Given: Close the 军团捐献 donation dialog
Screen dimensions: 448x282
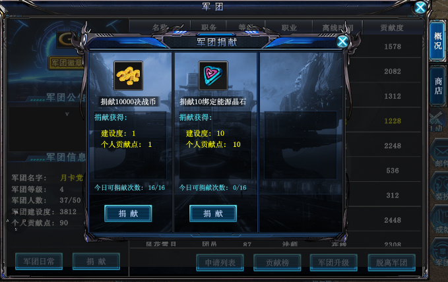Looking at the screenshot, I should (x=342, y=42).
